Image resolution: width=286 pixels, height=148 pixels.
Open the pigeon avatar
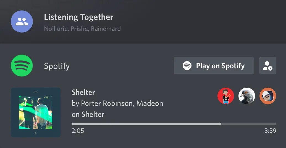246,96
